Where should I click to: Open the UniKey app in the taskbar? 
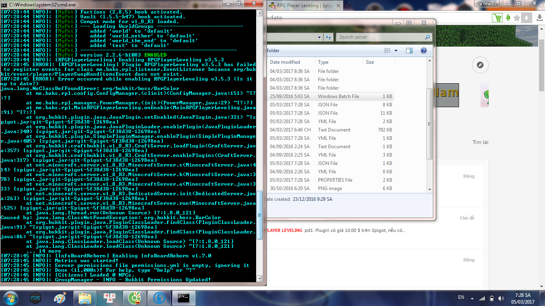[110, 298]
